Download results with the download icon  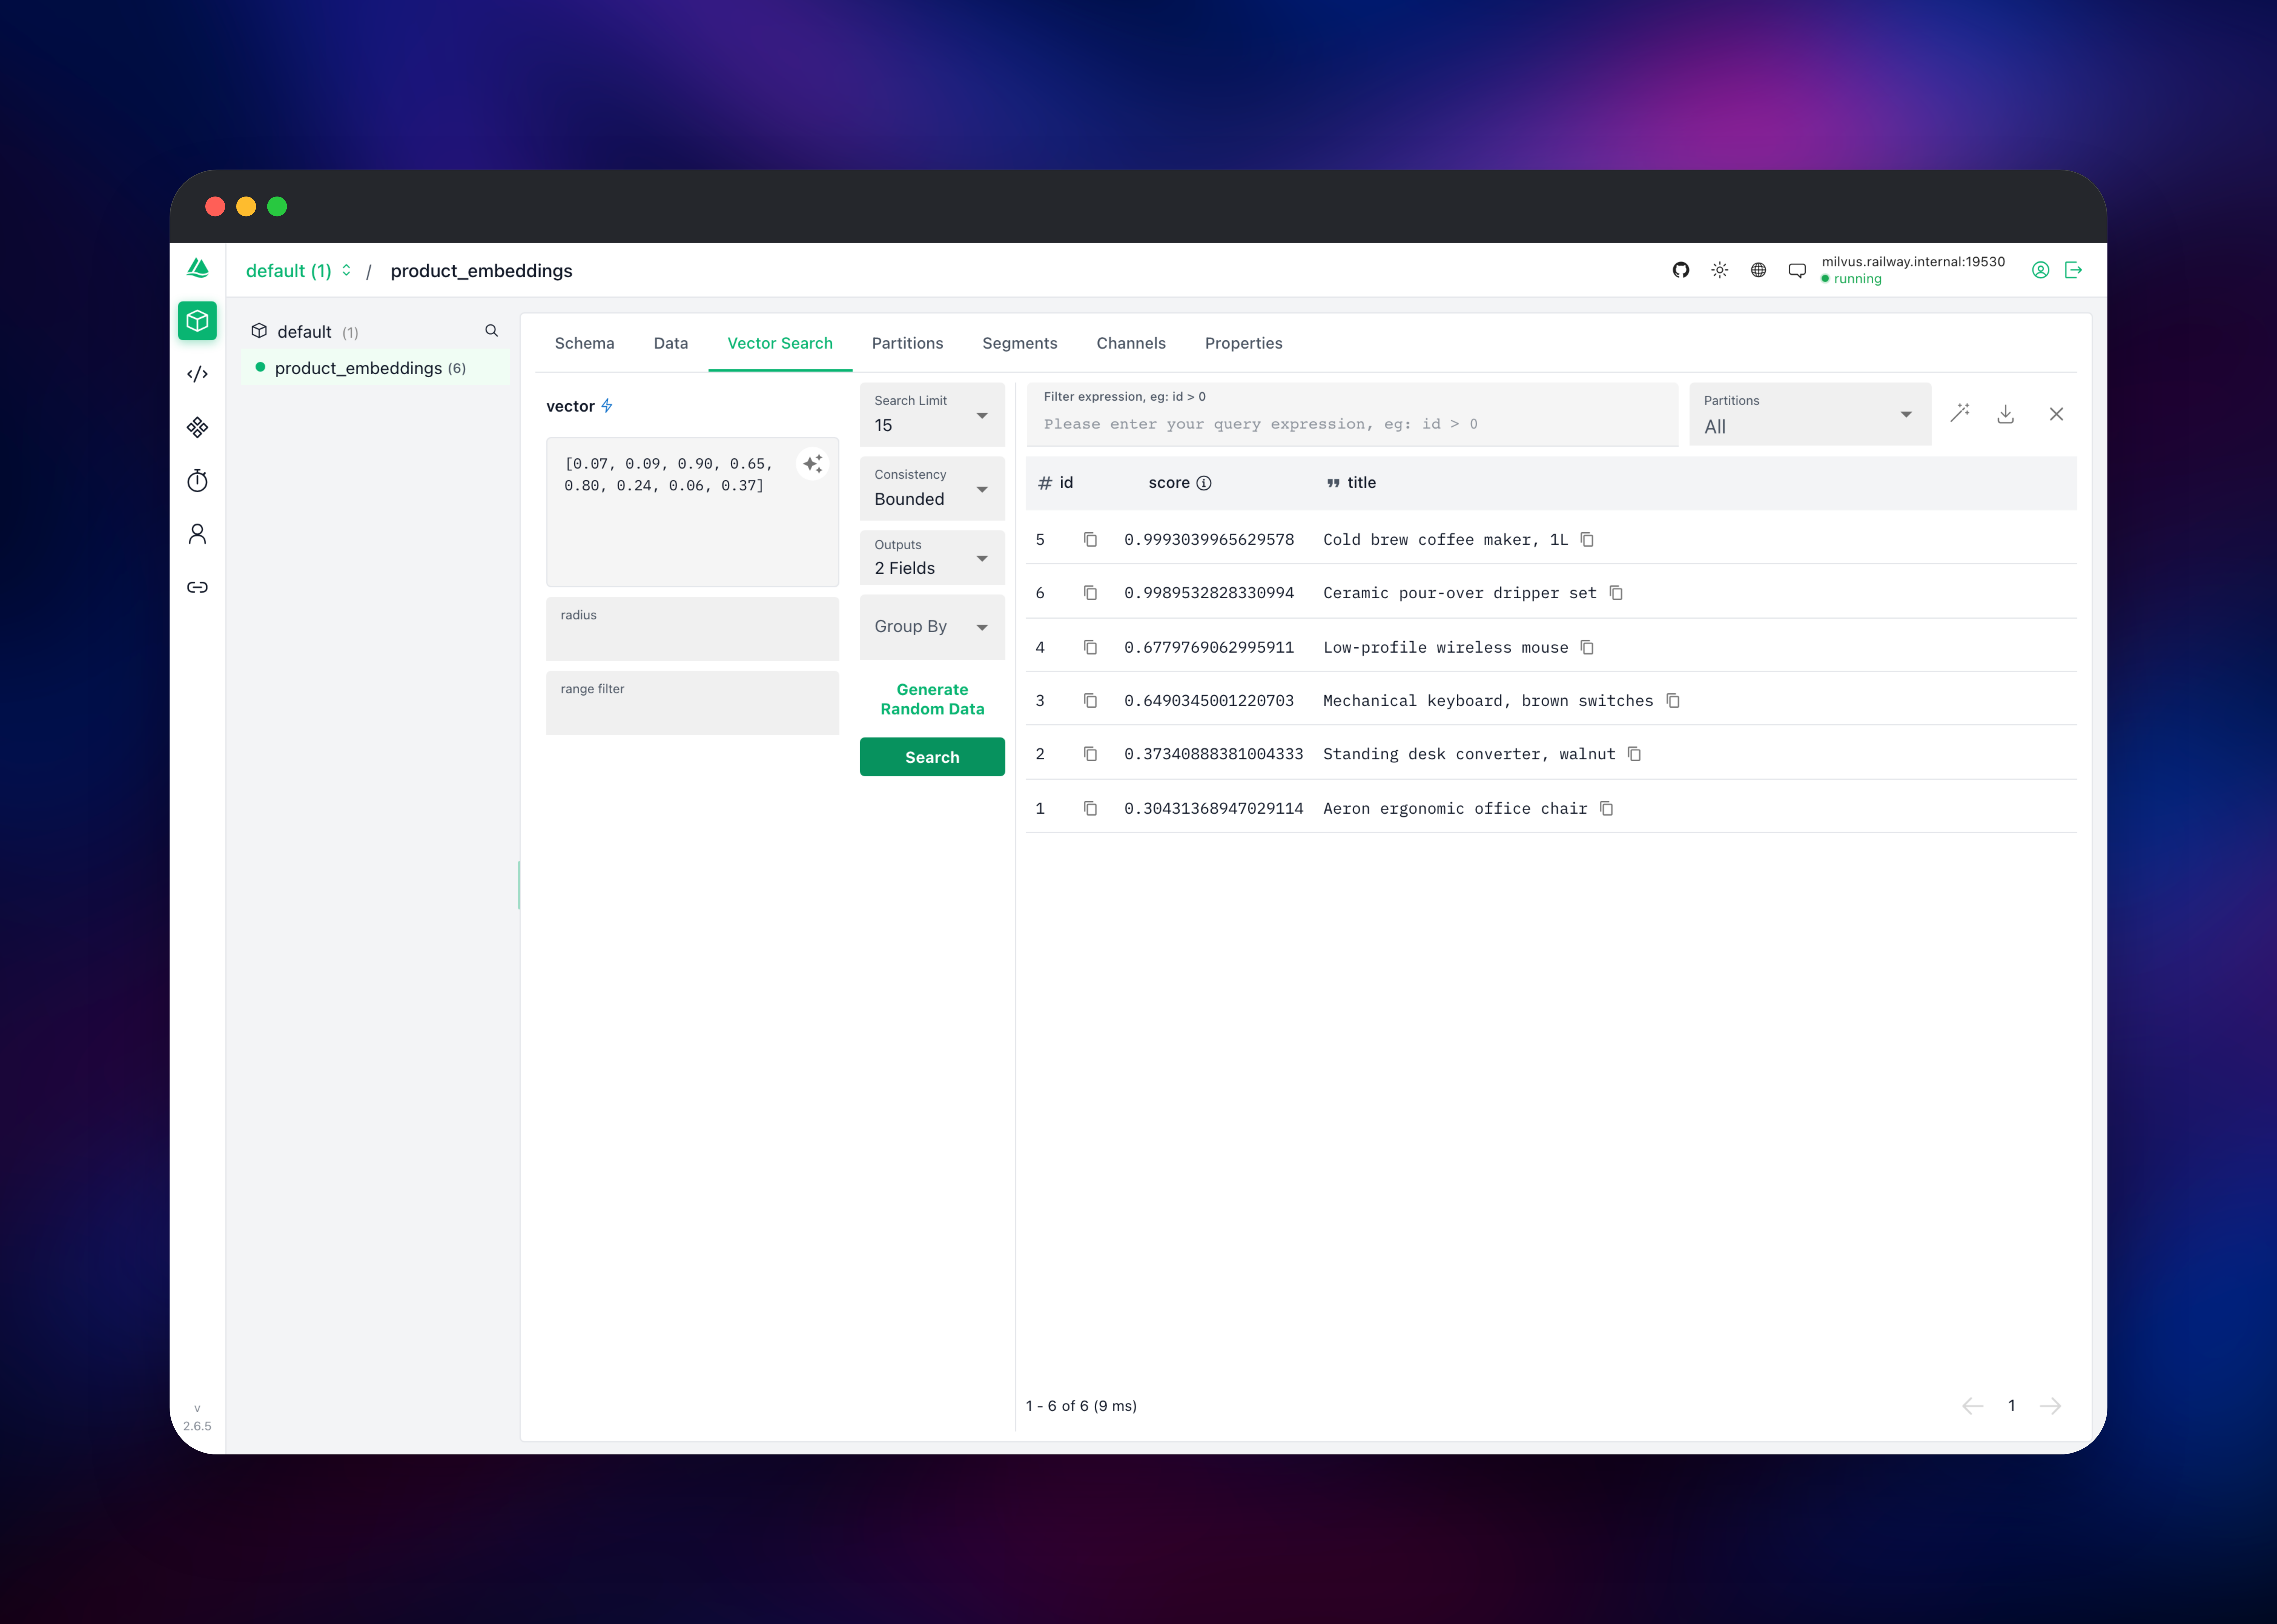coord(2006,414)
